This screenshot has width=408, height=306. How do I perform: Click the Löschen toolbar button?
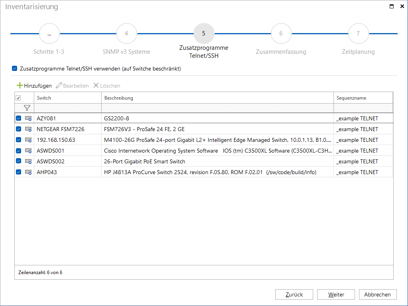107,86
